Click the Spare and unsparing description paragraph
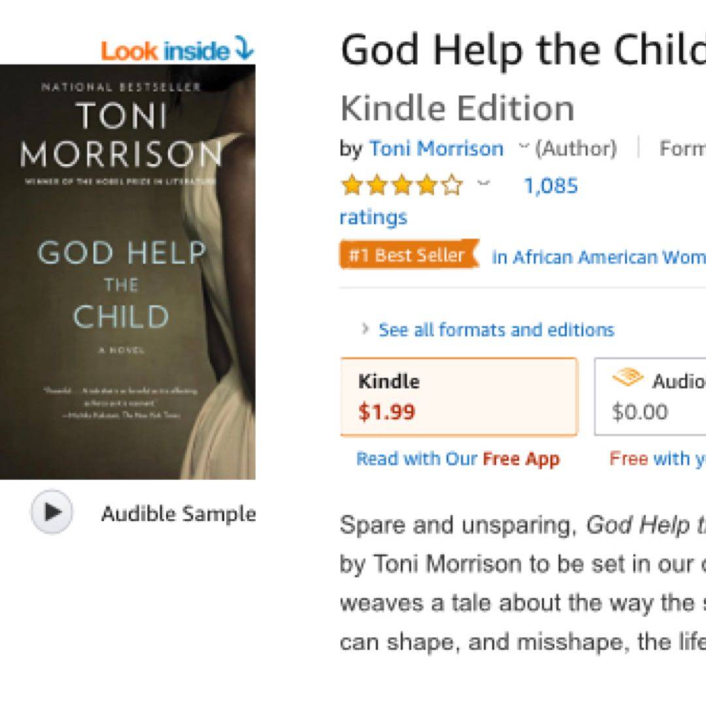Screen dimensions: 706x706 (523, 583)
